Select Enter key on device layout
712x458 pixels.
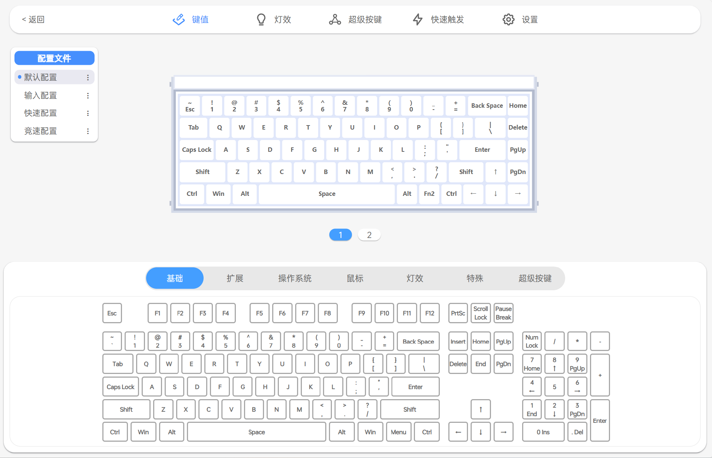[482, 150]
